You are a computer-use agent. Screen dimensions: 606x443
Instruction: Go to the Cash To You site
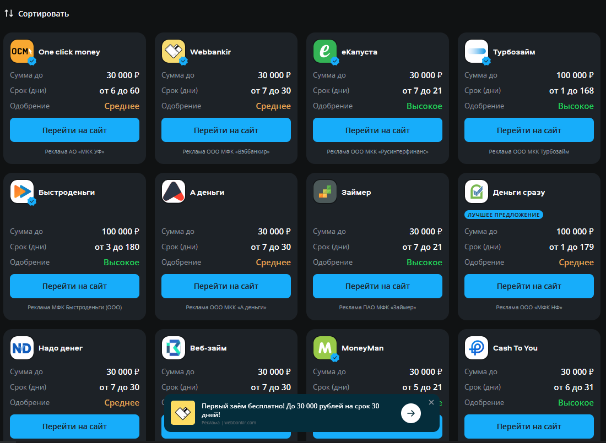click(x=529, y=426)
